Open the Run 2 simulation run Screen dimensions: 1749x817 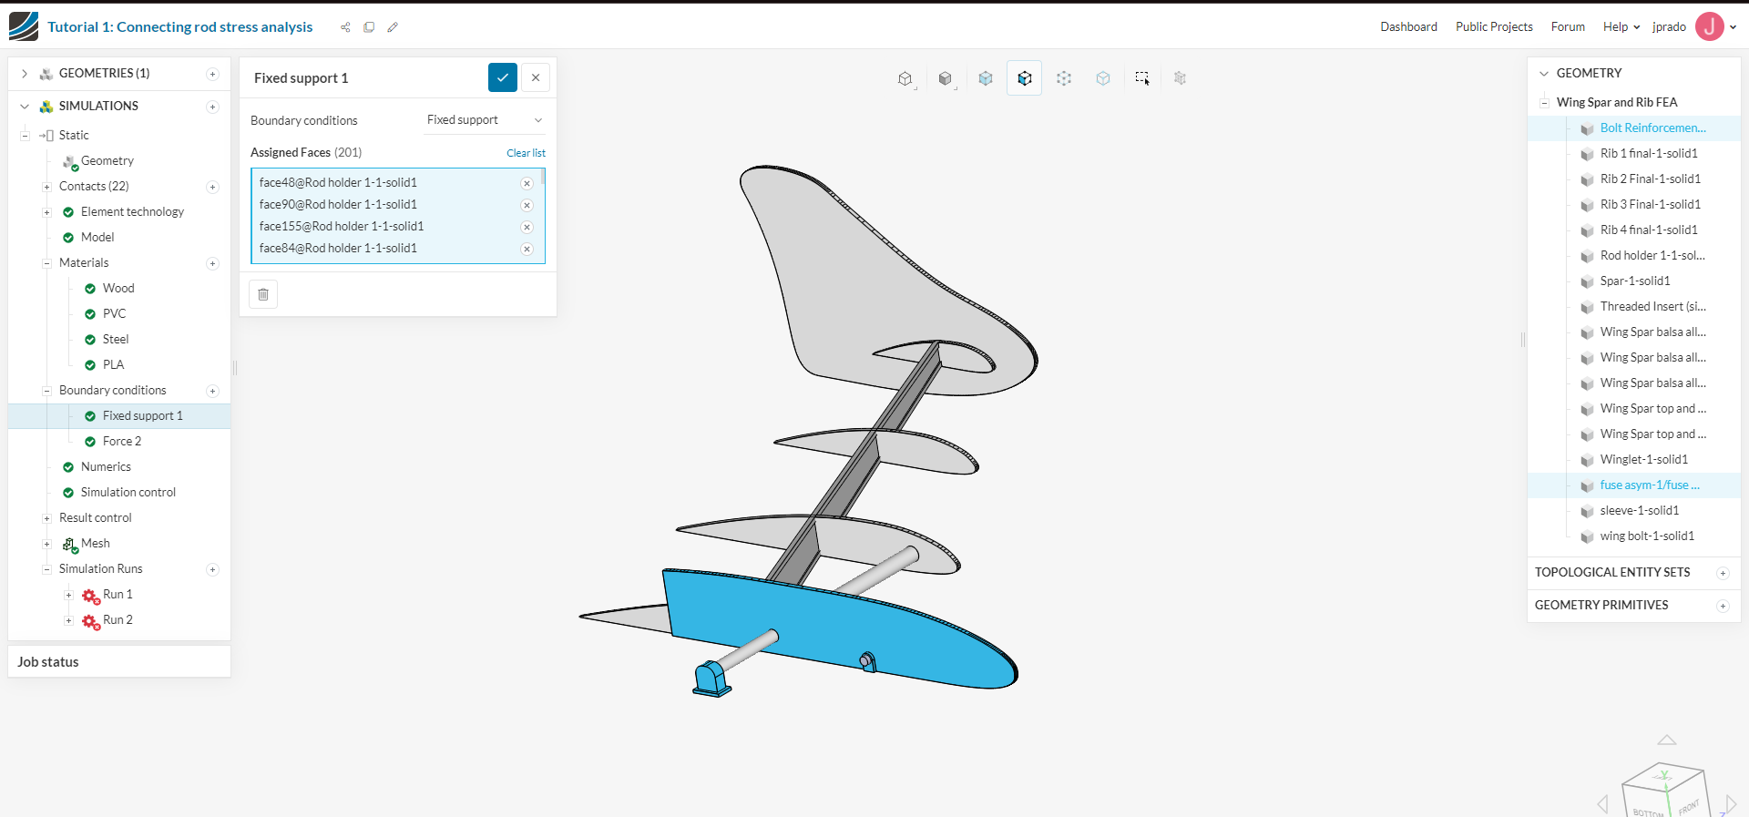pos(118,620)
